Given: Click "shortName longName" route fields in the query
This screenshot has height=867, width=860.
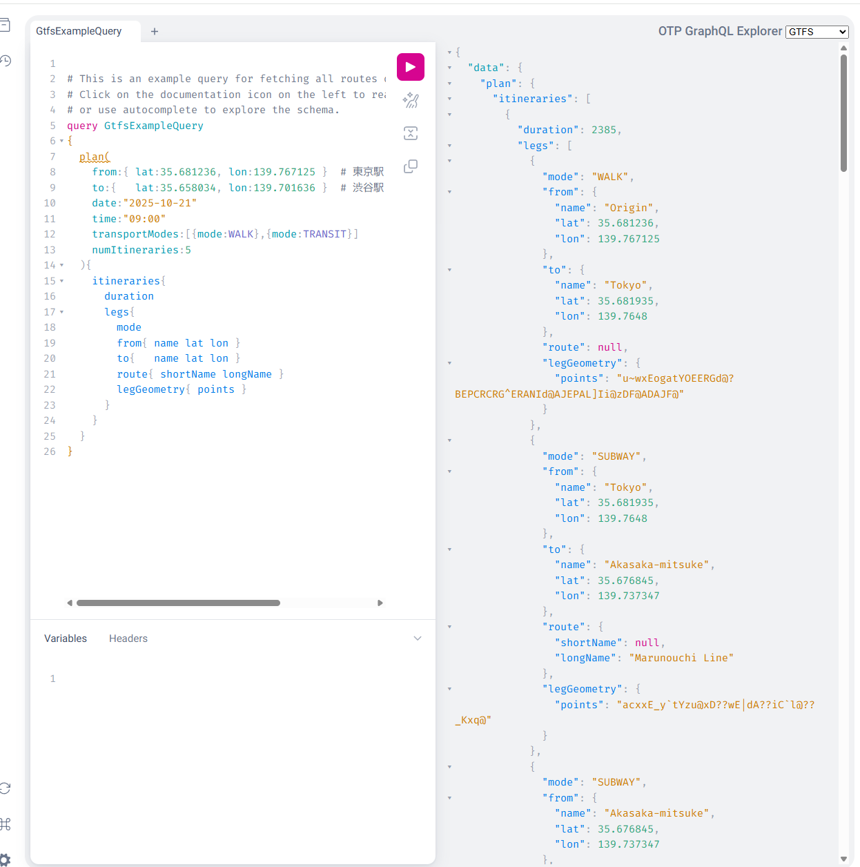Looking at the screenshot, I should coord(216,374).
